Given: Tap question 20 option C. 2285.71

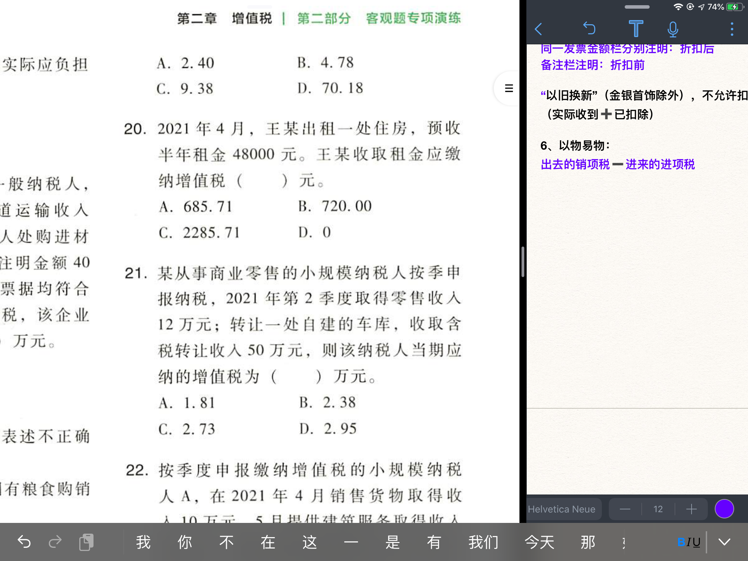Looking at the screenshot, I should click(x=199, y=233).
